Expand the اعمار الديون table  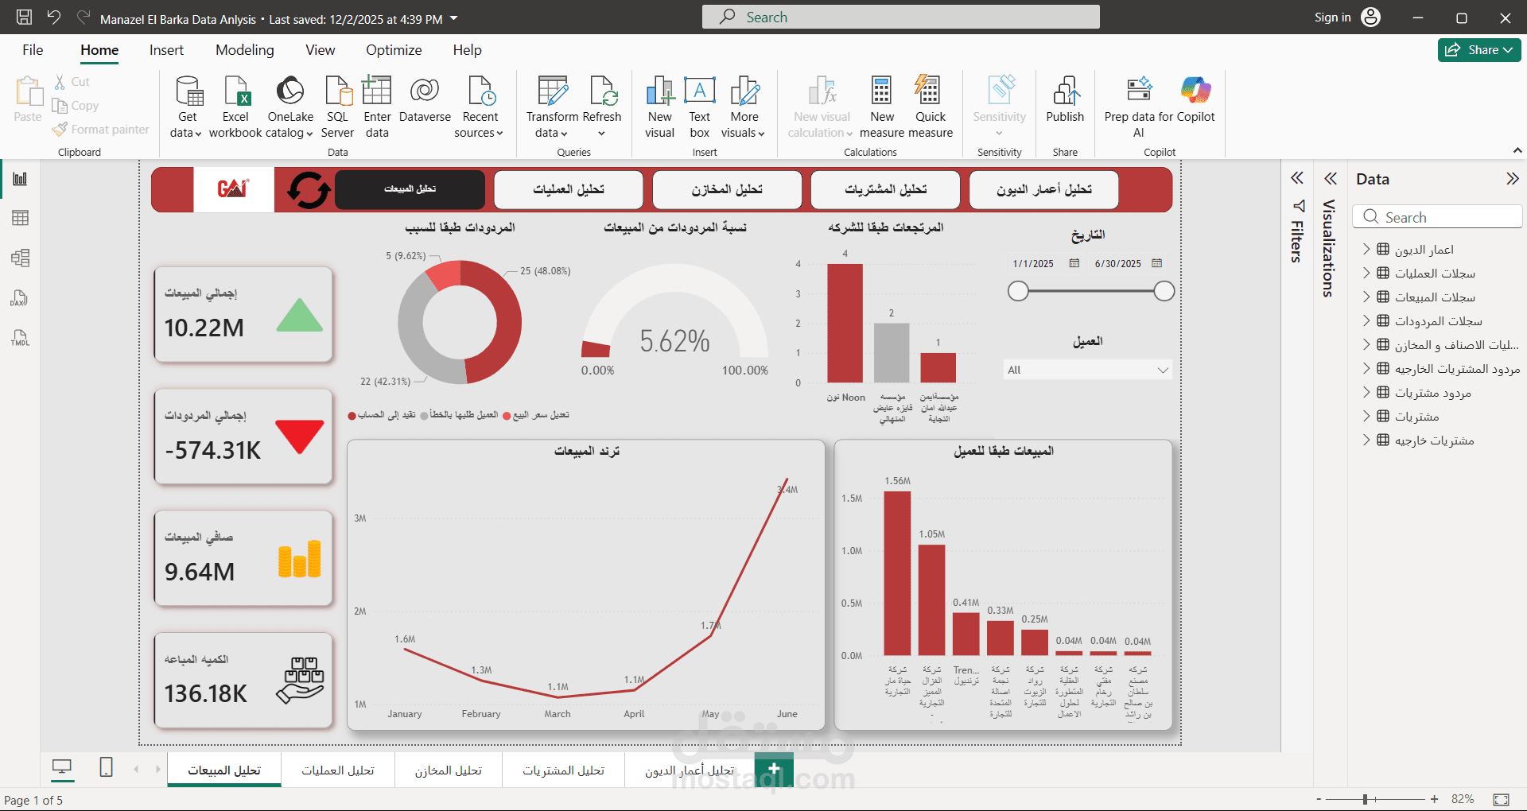[x=1366, y=249]
